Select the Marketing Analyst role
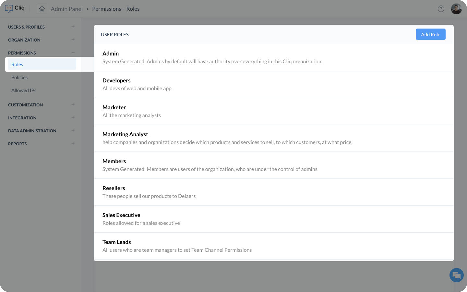Screen dimensions: 467x292 pos(125,134)
